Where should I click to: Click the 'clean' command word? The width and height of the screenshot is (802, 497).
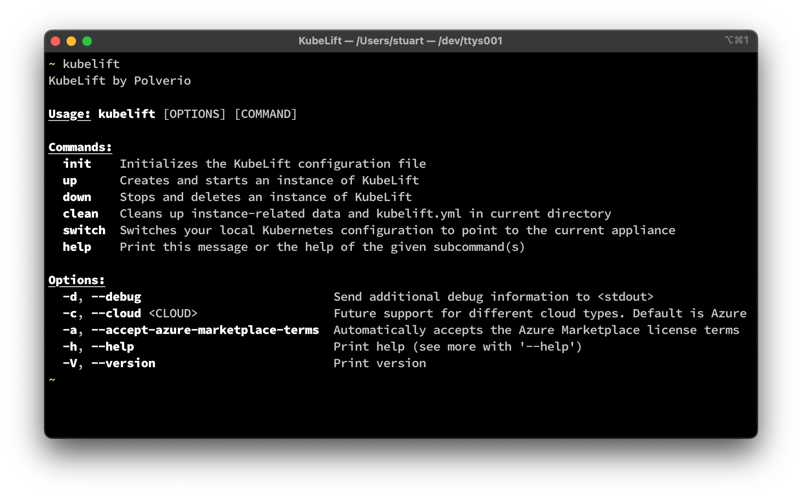(80, 214)
